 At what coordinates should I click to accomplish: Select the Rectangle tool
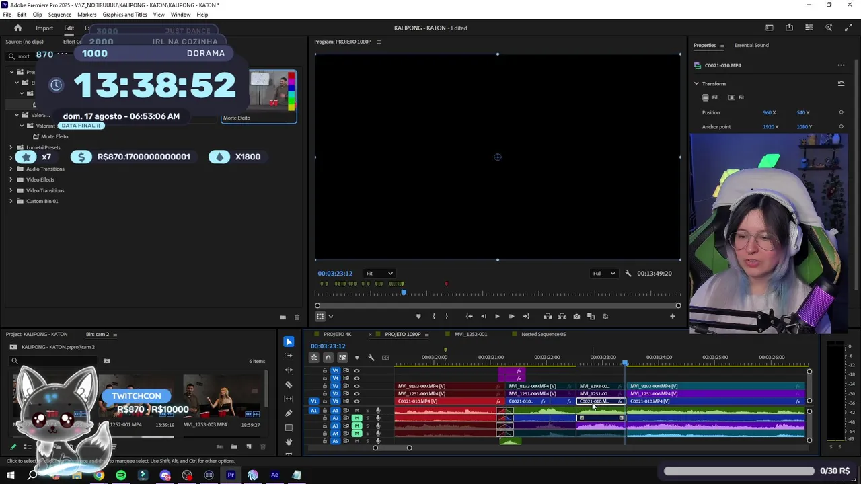tap(289, 428)
